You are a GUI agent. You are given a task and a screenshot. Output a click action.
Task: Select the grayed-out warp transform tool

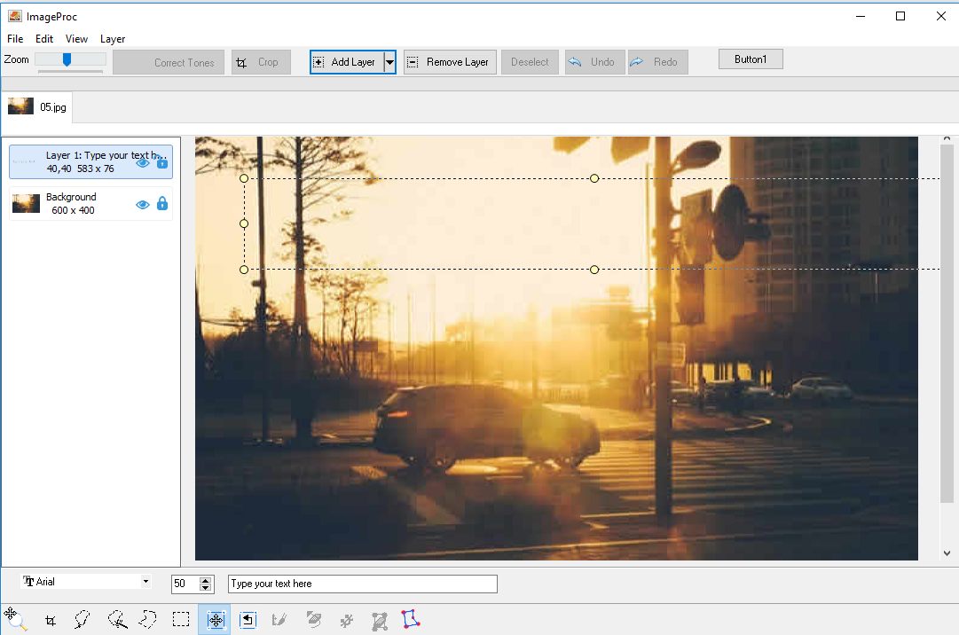(380, 621)
